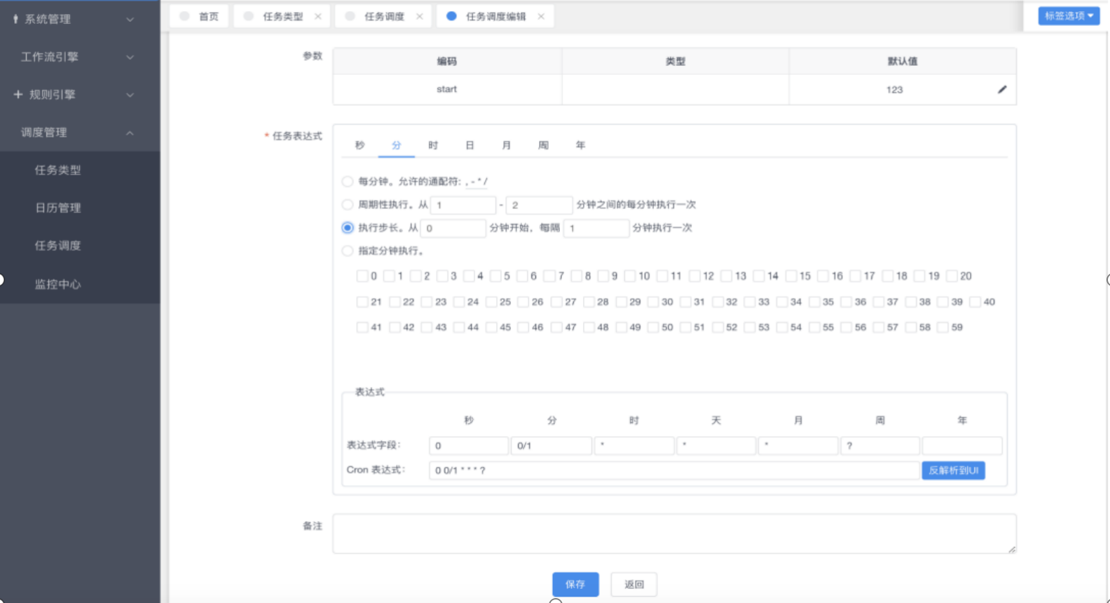Check the minute 10 checkbox
The height and width of the screenshot is (603, 1110).
coord(630,276)
